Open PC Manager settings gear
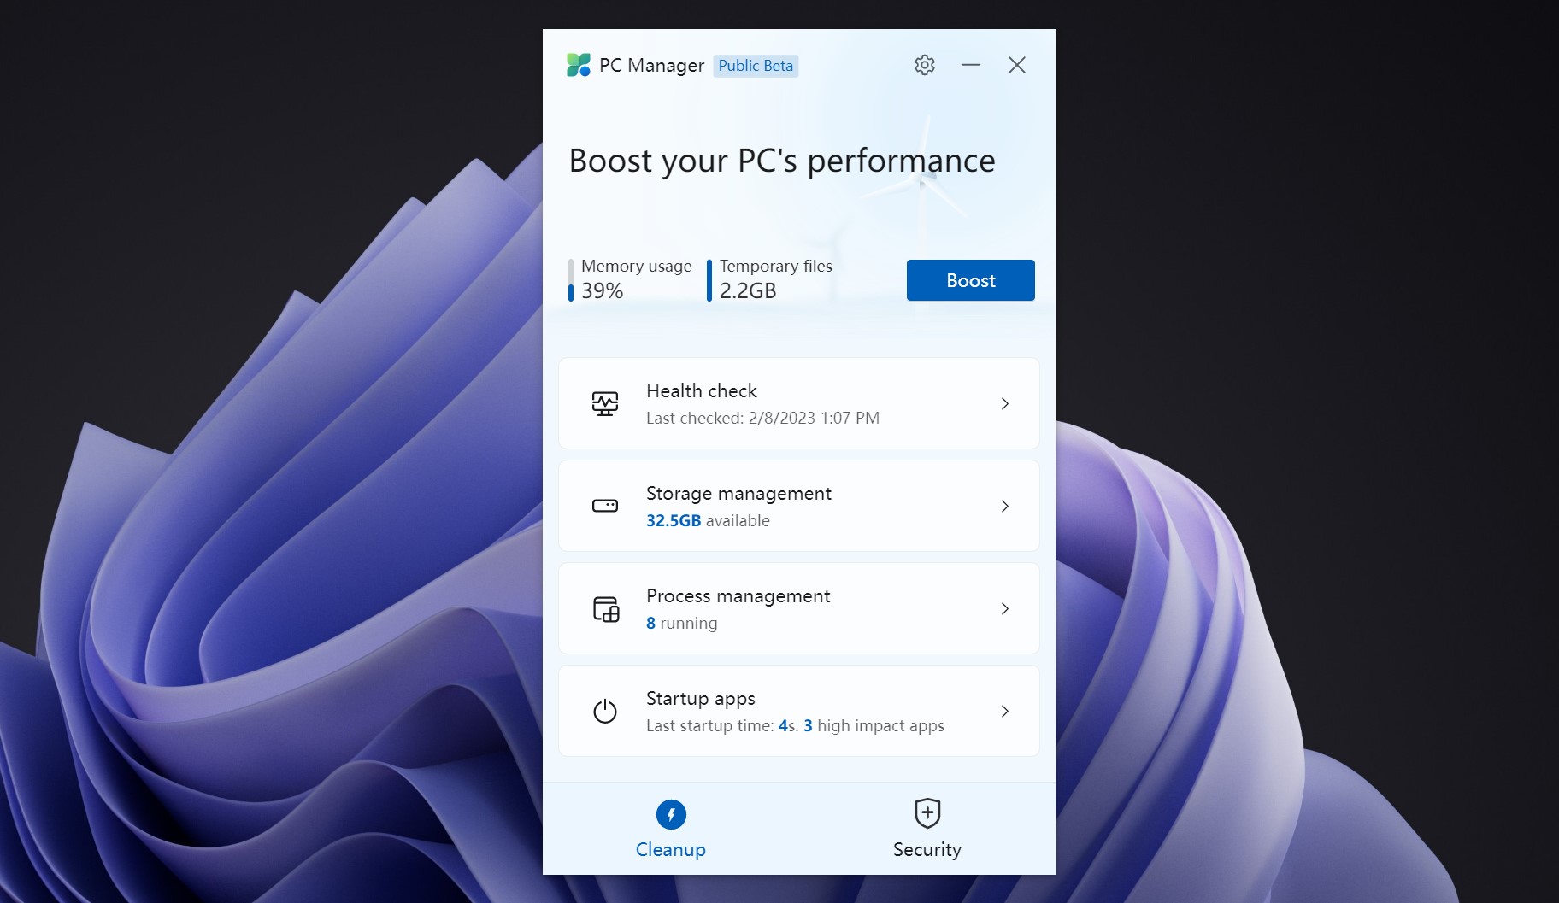Image resolution: width=1559 pixels, height=903 pixels. [924, 65]
